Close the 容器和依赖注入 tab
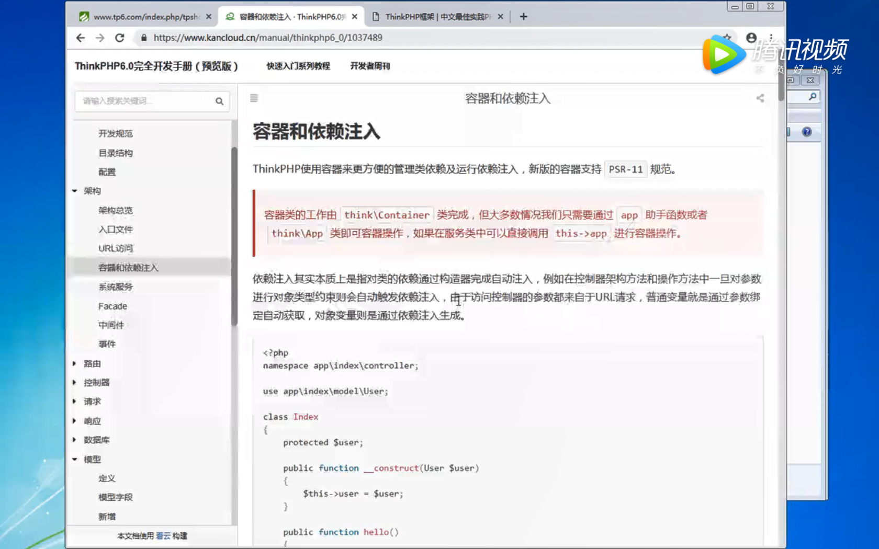The width and height of the screenshot is (879, 549). coord(355,17)
